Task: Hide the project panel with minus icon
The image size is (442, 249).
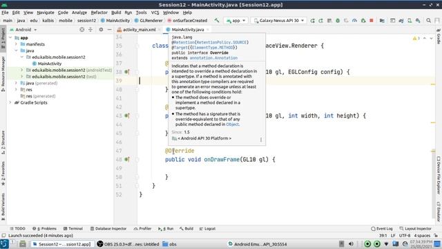Action: coord(109,30)
